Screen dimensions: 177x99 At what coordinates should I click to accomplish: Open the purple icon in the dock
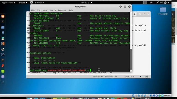pyautogui.click(x=3, y=77)
